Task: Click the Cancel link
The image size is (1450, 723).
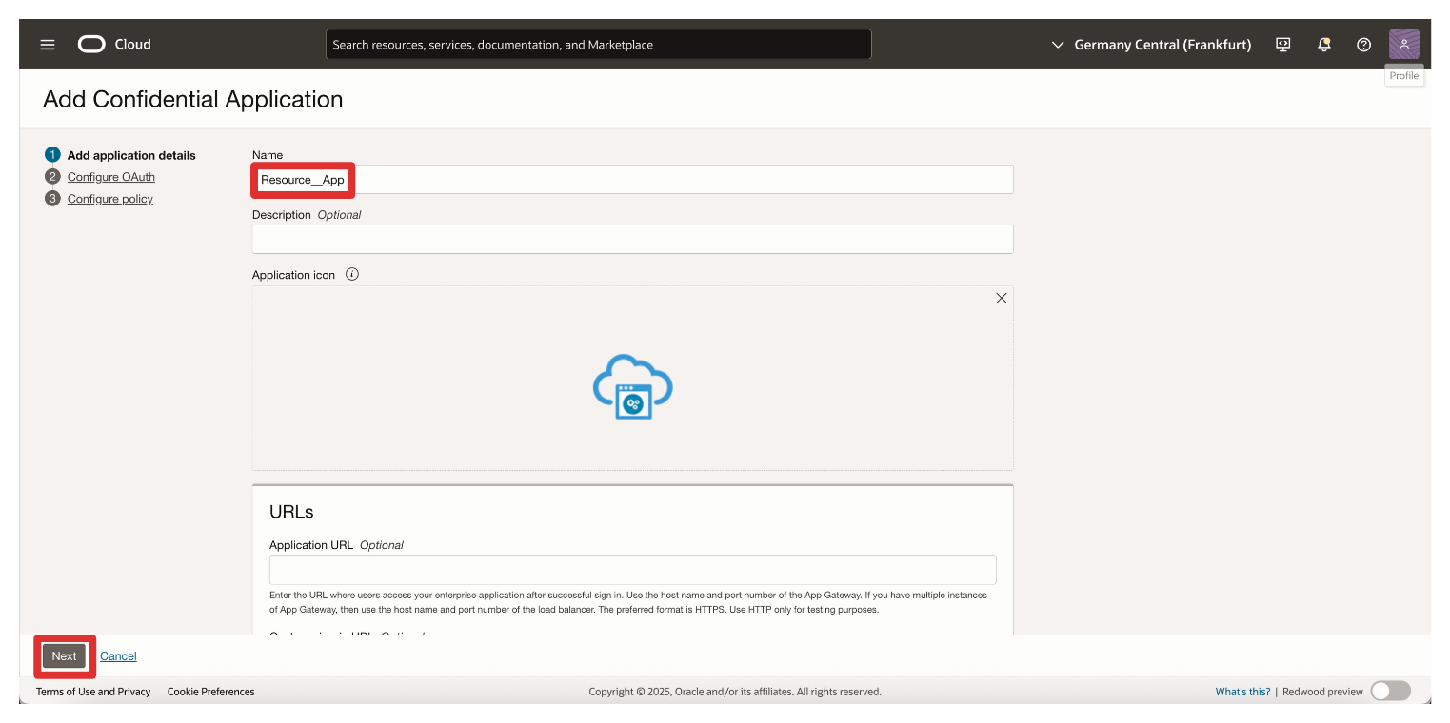Action: [x=118, y=656]
